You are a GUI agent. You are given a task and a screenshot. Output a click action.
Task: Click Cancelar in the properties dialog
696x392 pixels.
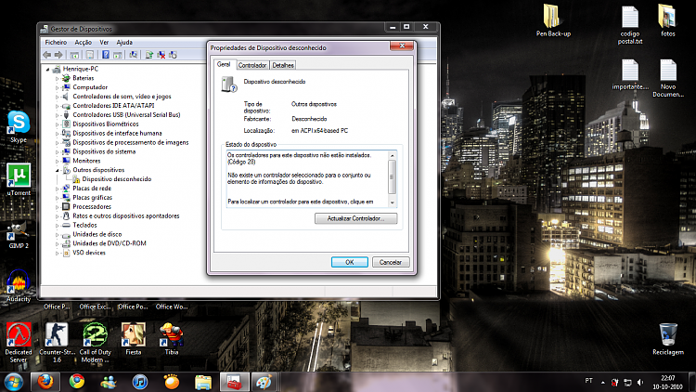[x=390, y=262]
